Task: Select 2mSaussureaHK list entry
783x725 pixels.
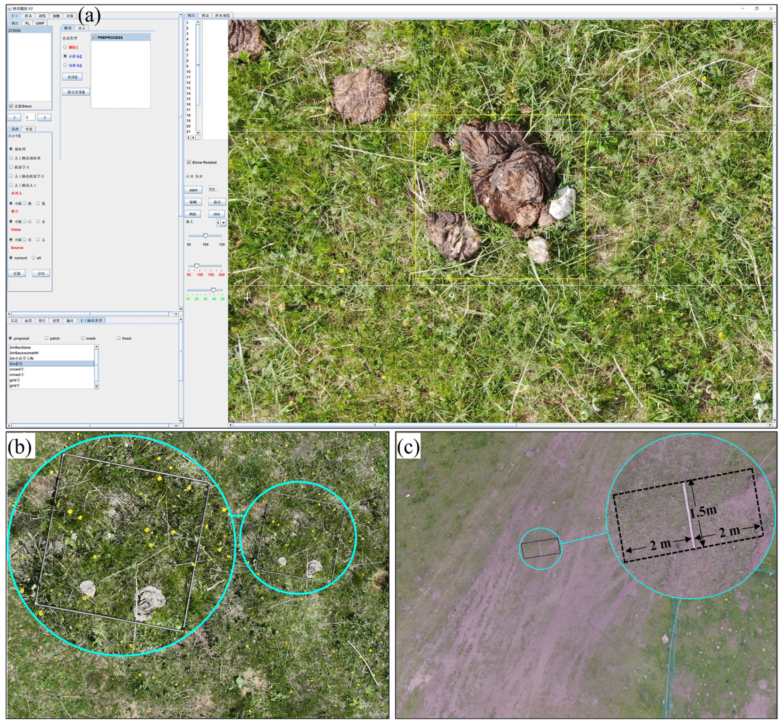Action: point(24,353)
